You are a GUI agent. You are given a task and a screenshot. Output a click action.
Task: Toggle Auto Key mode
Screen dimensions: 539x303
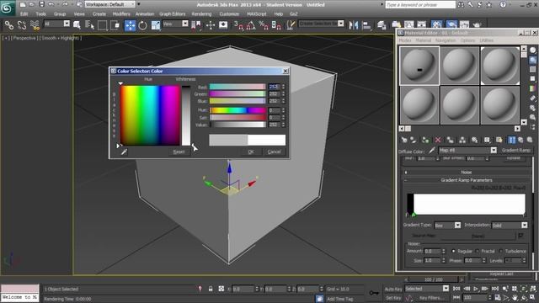(393, 289)
